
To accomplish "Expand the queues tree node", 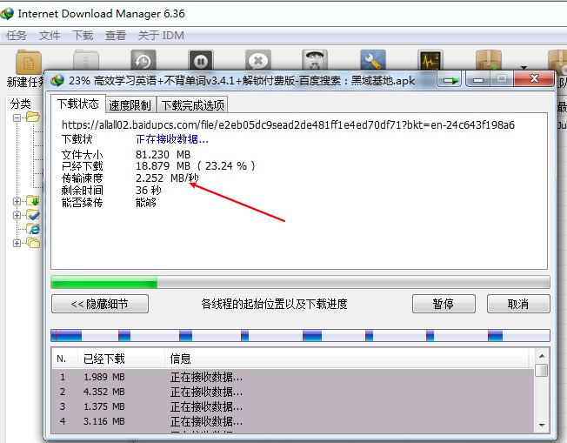I will (x=17, y=243).
